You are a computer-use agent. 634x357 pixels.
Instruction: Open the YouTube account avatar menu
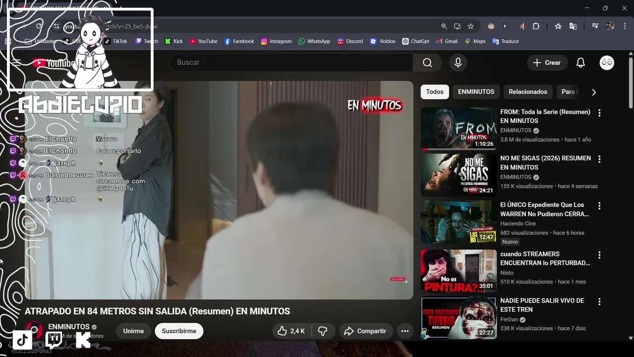(607, 62)
